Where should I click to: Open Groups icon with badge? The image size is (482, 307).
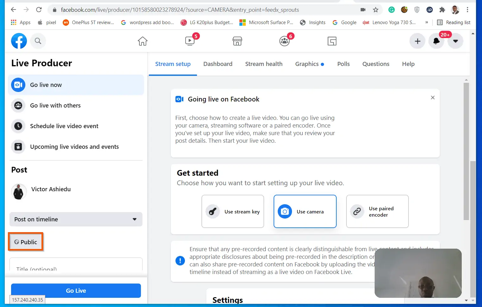coord(285,41)
